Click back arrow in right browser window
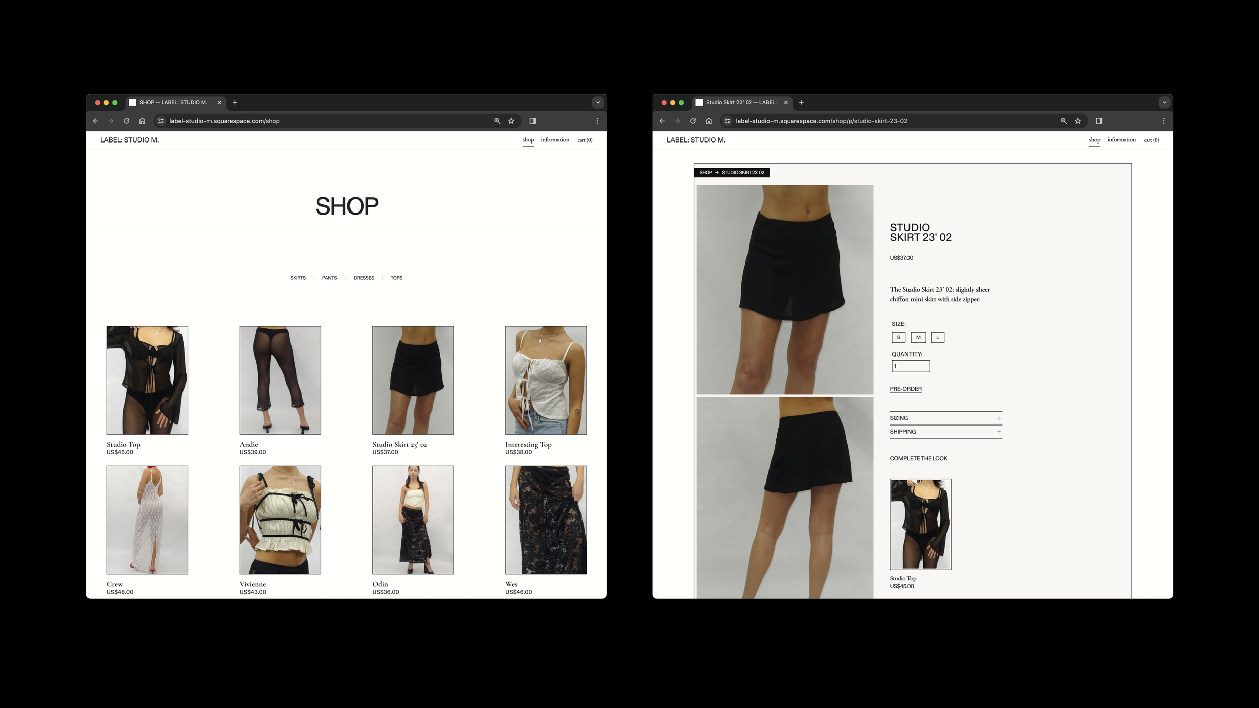The width and height of the screenshot is (1259, 708). point(662,121)
